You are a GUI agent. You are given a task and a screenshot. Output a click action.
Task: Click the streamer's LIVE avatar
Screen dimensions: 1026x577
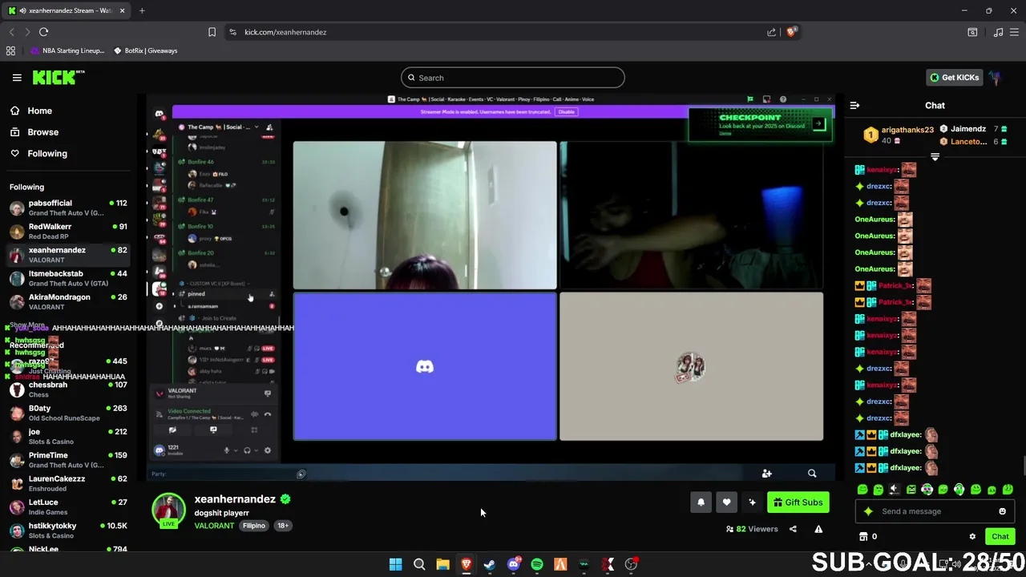point(168,511)
